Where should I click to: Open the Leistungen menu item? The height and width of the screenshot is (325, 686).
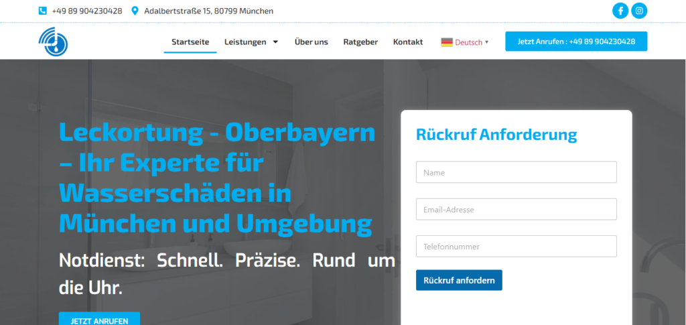[245, 42]
